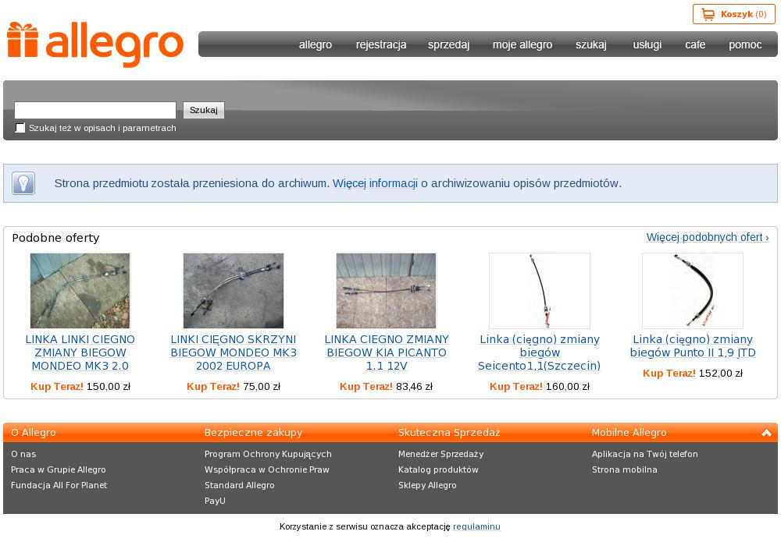
Task: Open 'Współpraca w Ochronie Praw' link
Action: point(267,469)
